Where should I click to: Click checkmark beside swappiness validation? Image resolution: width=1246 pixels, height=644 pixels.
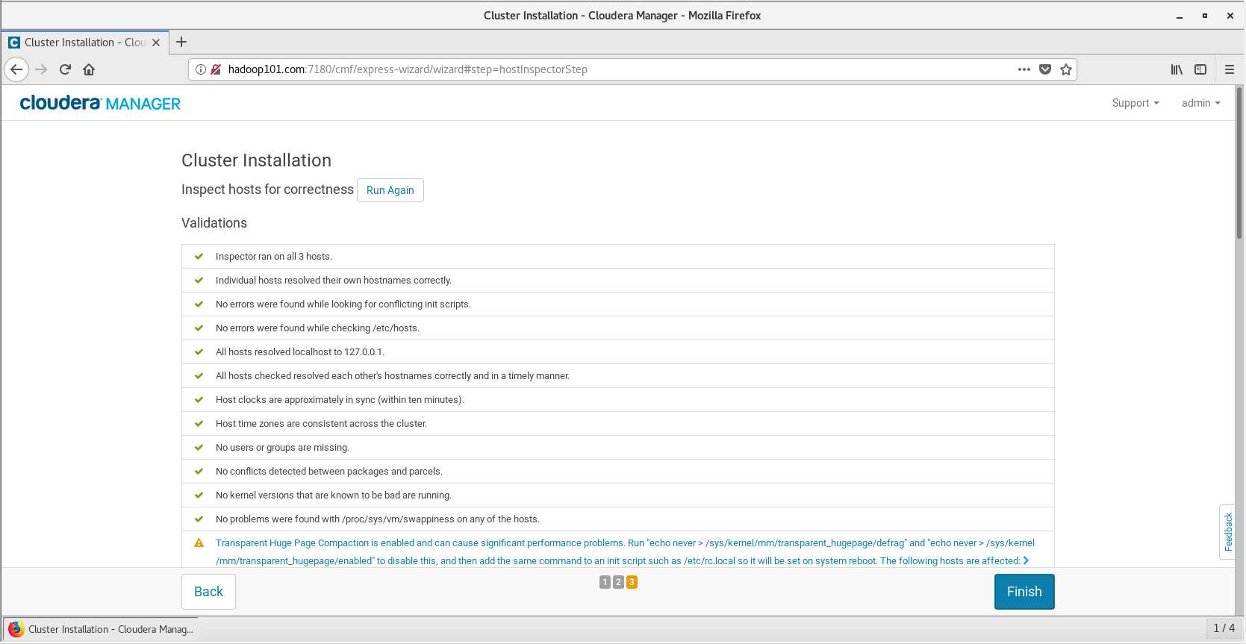click(199, 519)
